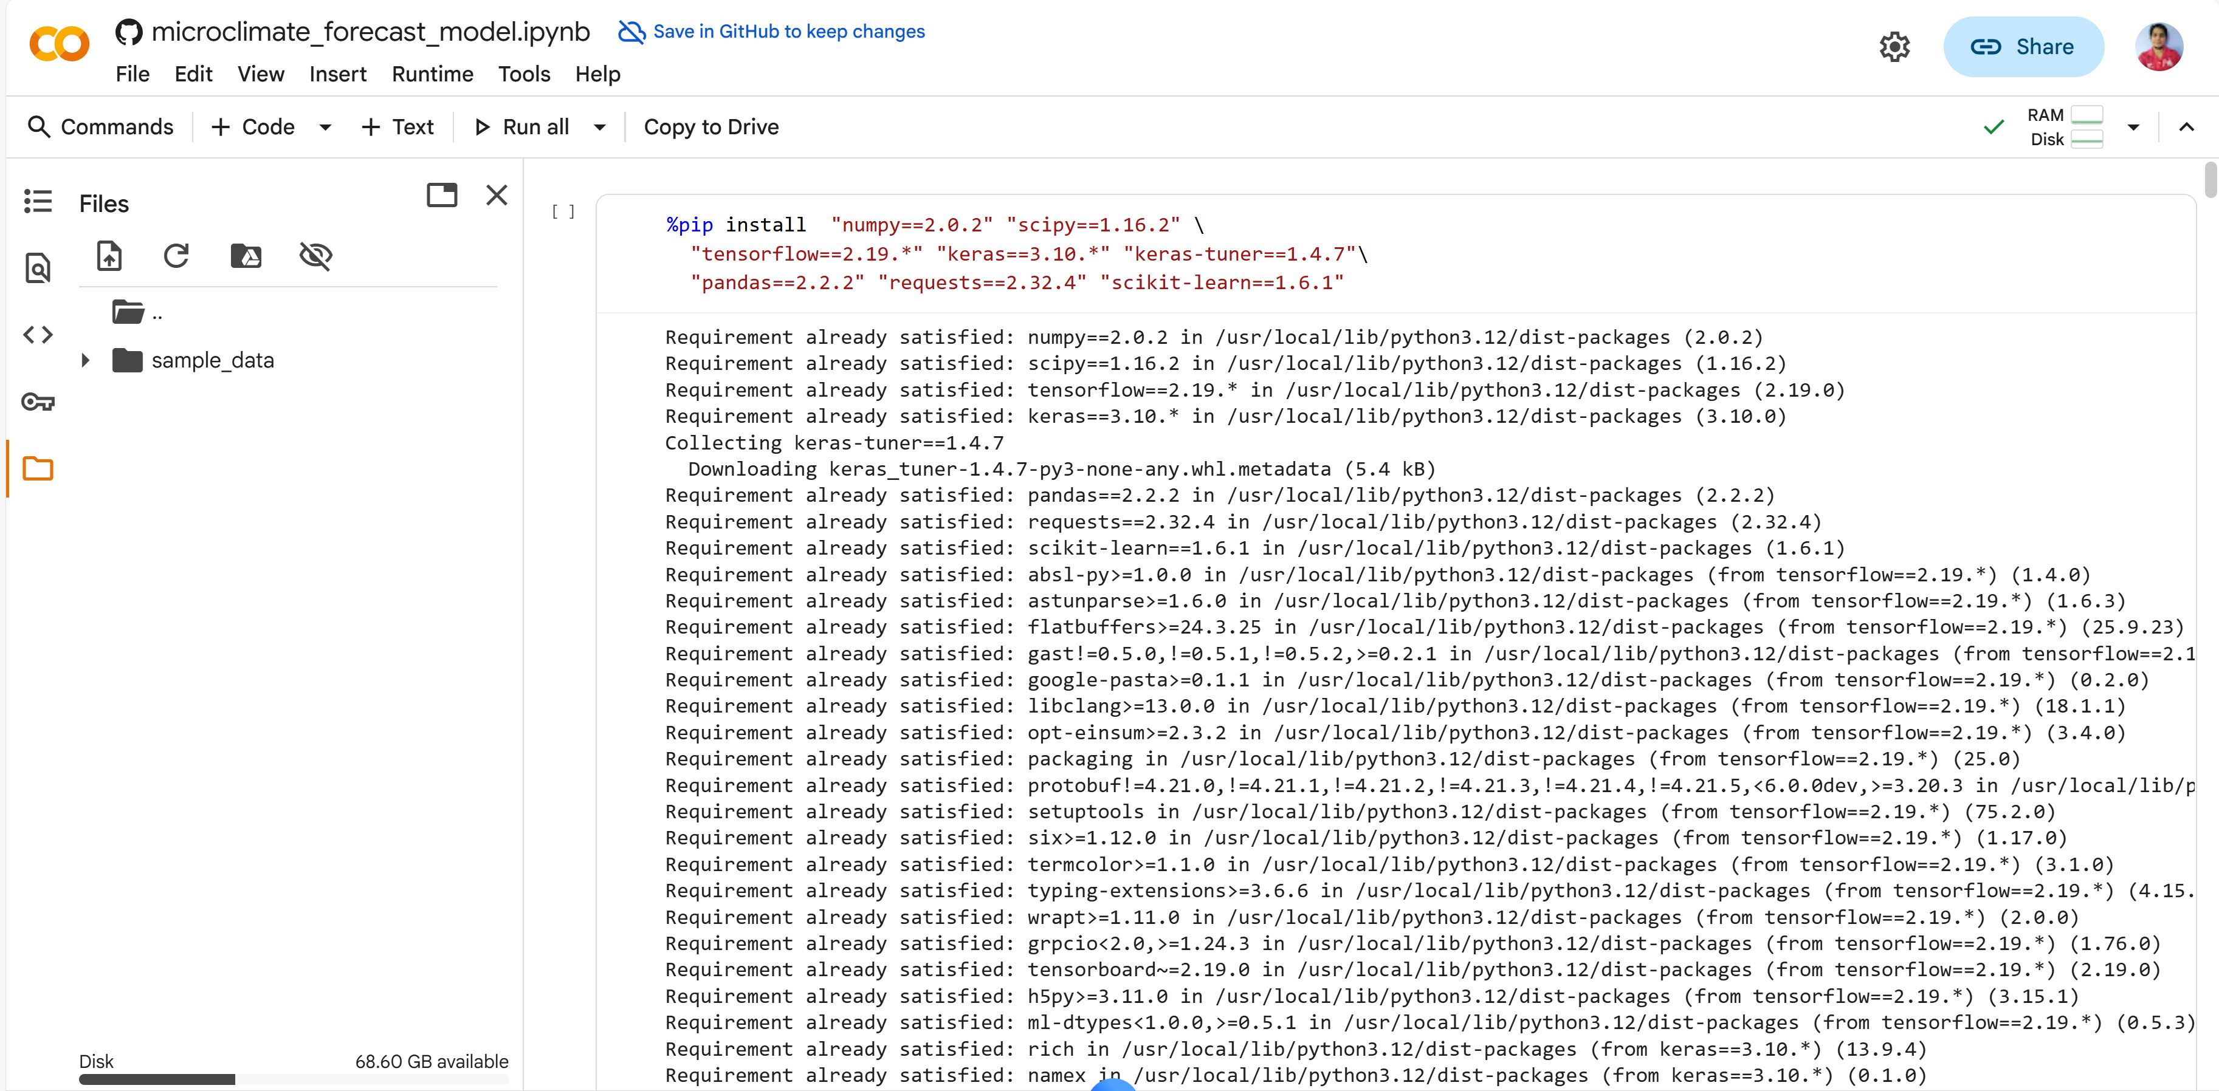
Task: Open the Runtime menu
Action: pyautogui.click(x=432, y=74)
